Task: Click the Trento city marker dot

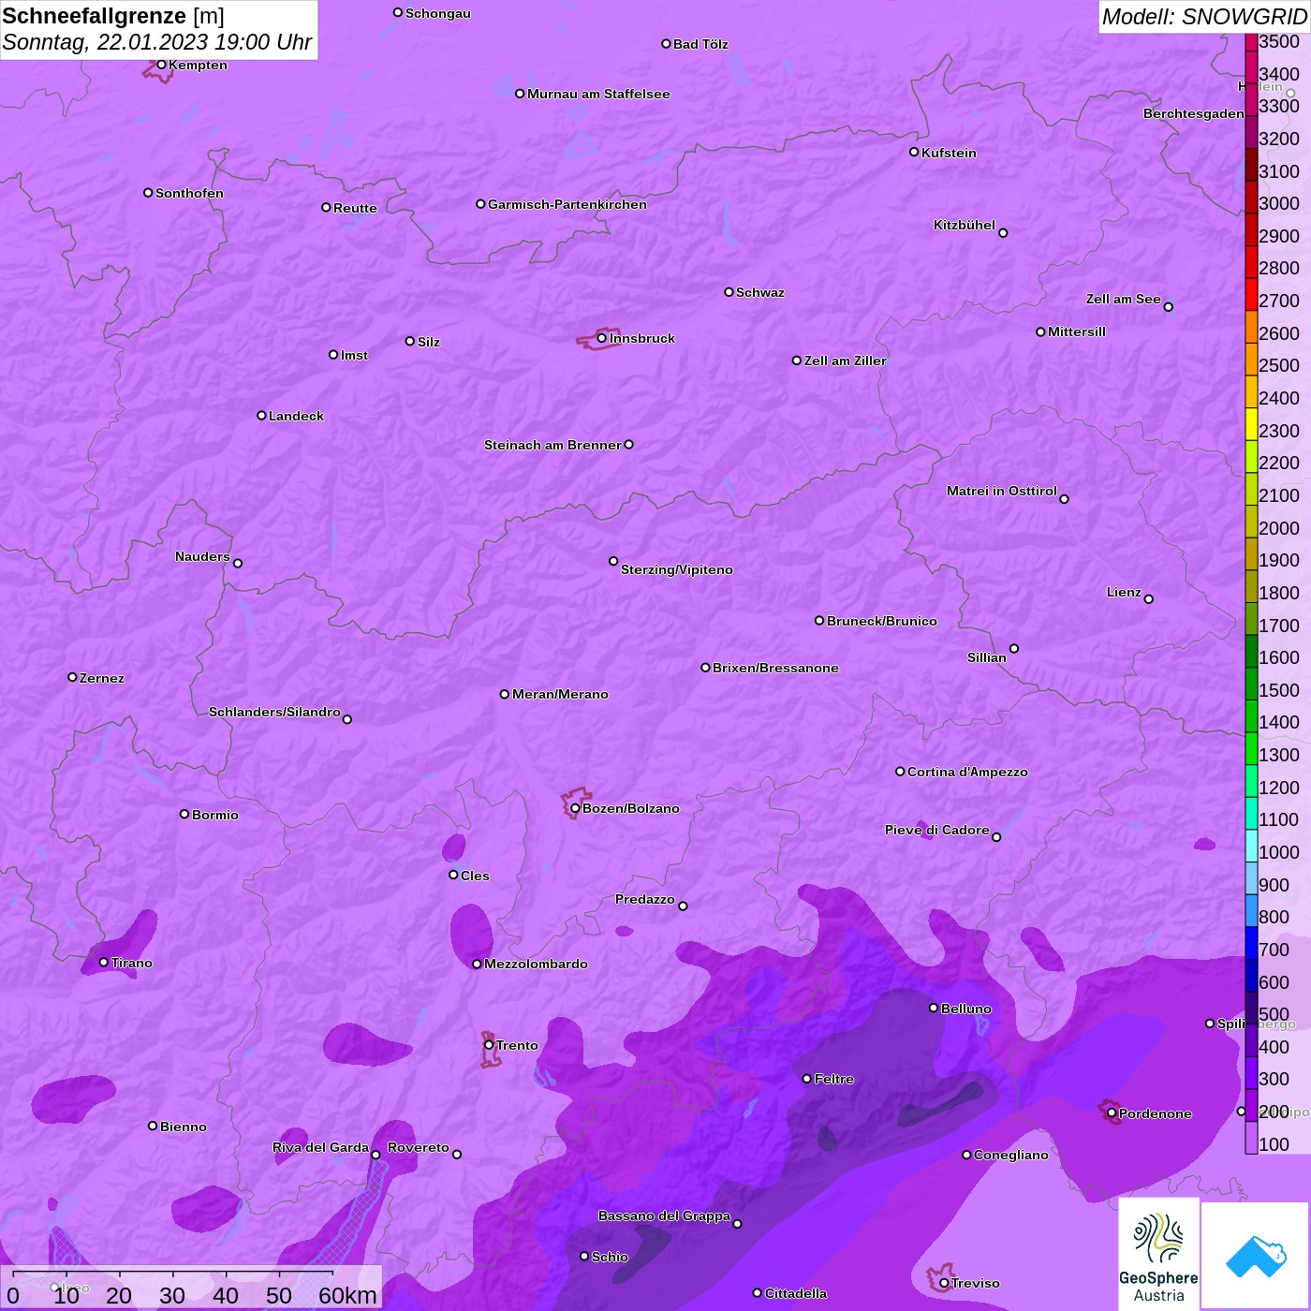Action: [489, 1045]
